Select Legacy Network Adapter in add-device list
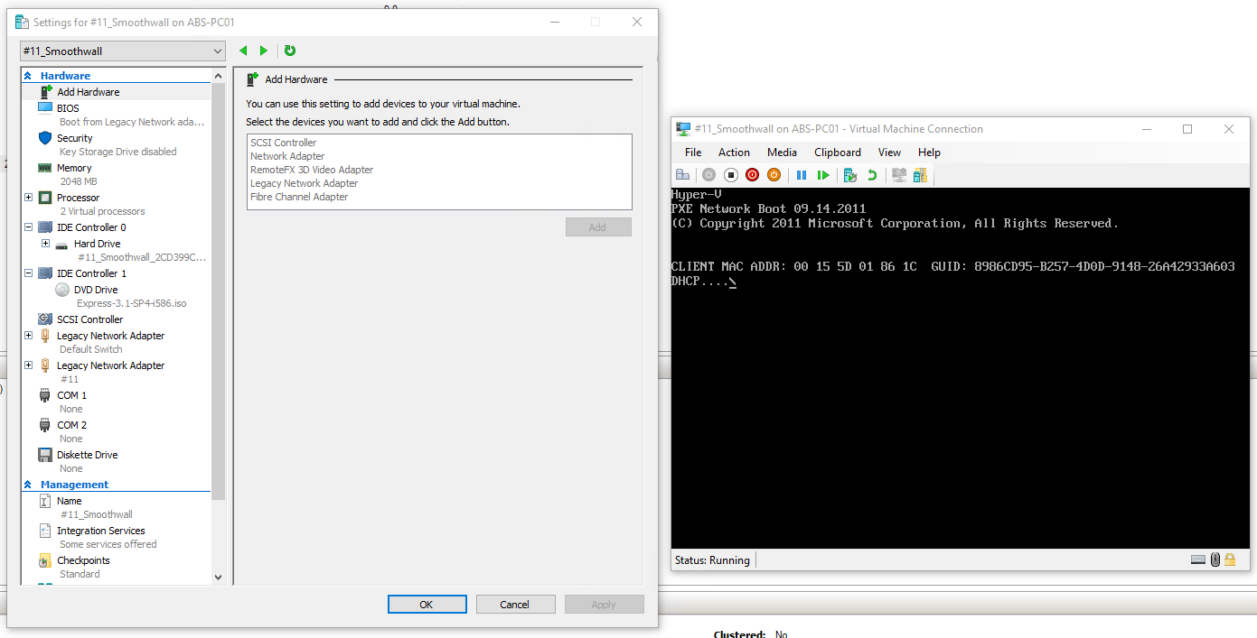Viewport: 1257px width, 638px height. coord(305,183)
